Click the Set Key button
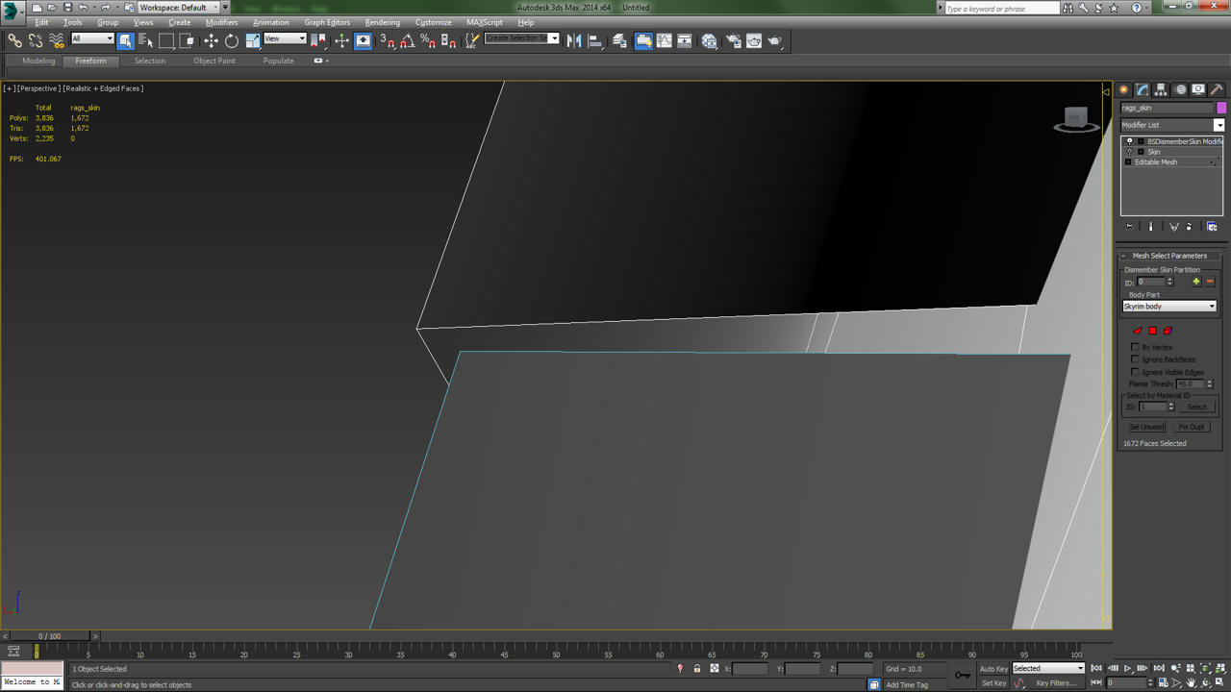 coord(993,683)
